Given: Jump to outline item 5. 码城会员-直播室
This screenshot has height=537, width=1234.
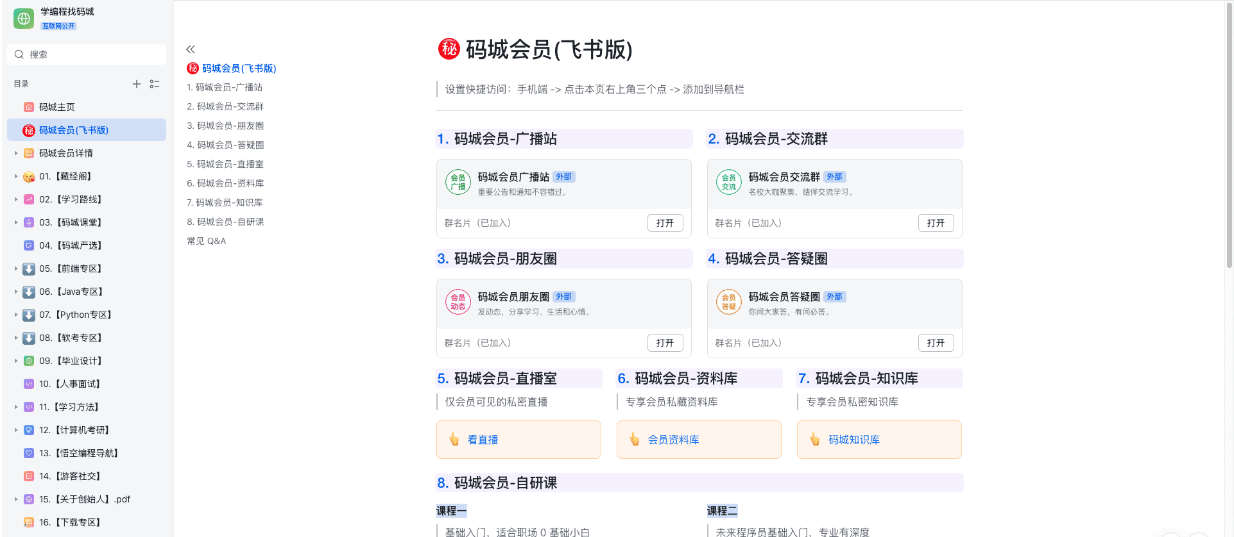Looking at the screenshot, I should pos(225,164).
